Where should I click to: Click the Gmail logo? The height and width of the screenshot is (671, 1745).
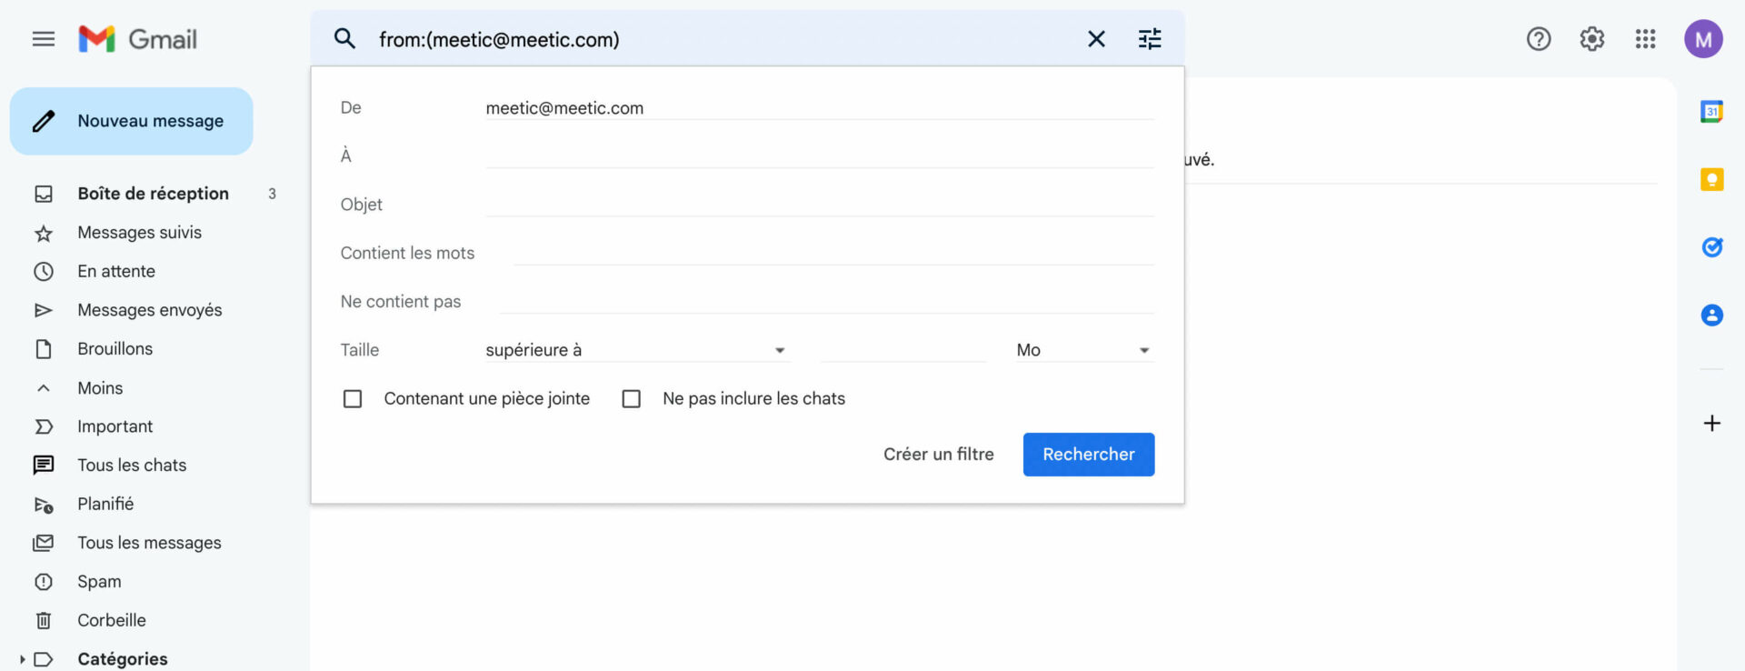click(x=137, y=39)
